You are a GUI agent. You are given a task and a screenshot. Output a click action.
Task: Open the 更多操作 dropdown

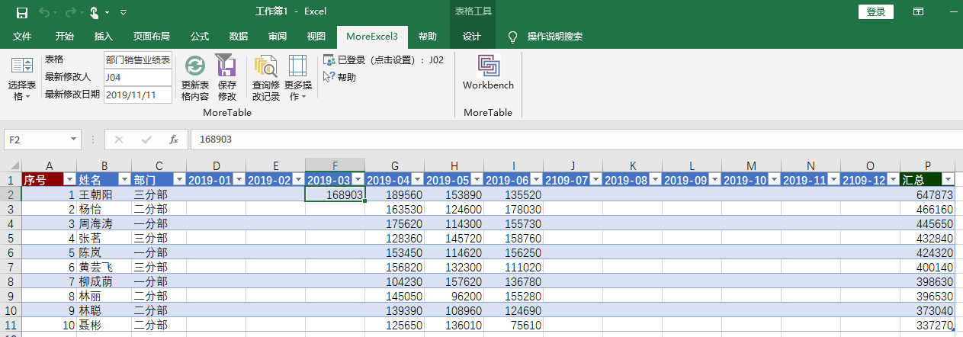coord(298,78)
